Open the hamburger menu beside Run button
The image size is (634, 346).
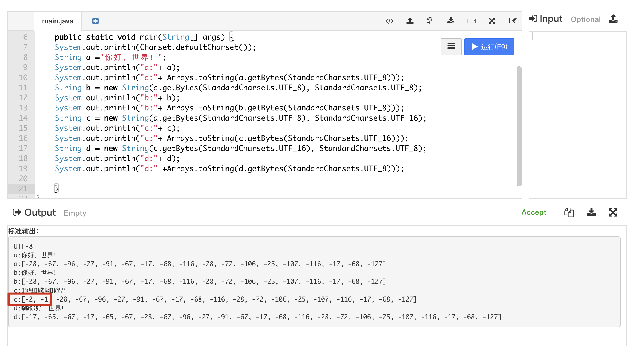click(x=451, y=47)
